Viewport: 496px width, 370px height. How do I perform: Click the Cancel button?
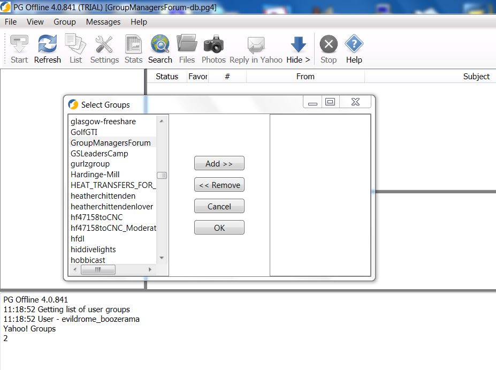pos(219,206)
